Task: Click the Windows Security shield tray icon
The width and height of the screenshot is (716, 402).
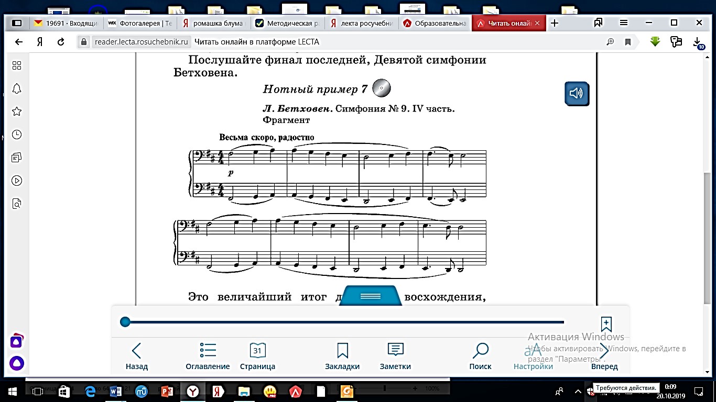Action: [591, 391]
